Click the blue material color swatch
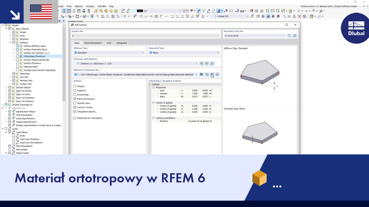 [x=76, y=74]
